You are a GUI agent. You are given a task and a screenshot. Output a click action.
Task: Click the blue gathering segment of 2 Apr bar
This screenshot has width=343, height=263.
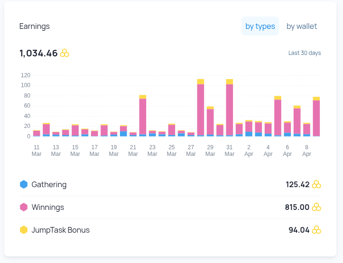tap(249, 134)
